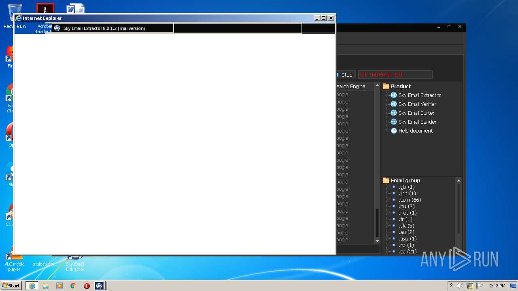Open Windows Explorer from the taskbar

click(x=46, y=286)
